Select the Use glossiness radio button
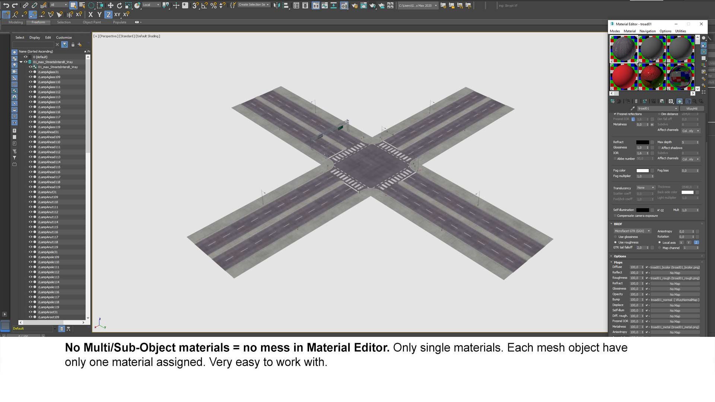The height and width of the screenshot is (402, 715). tap(615, 237)
